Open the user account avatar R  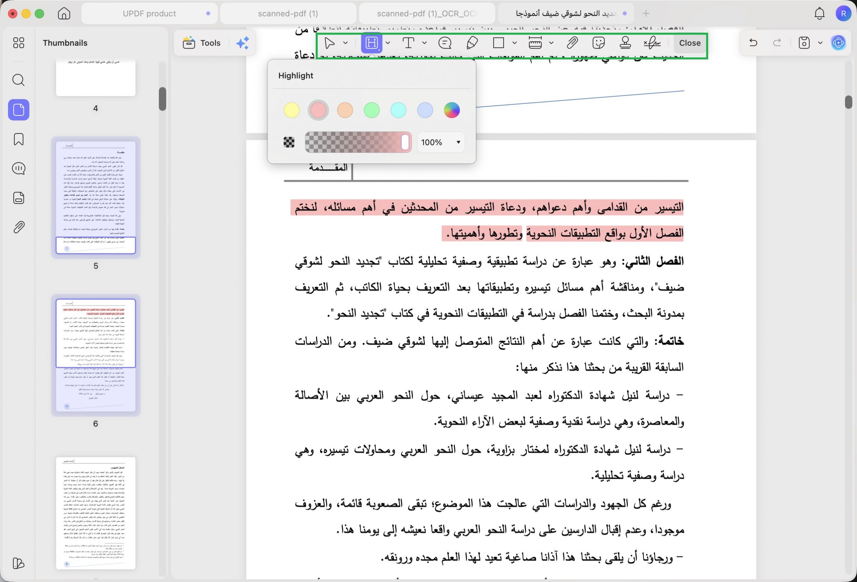point(843,14)
